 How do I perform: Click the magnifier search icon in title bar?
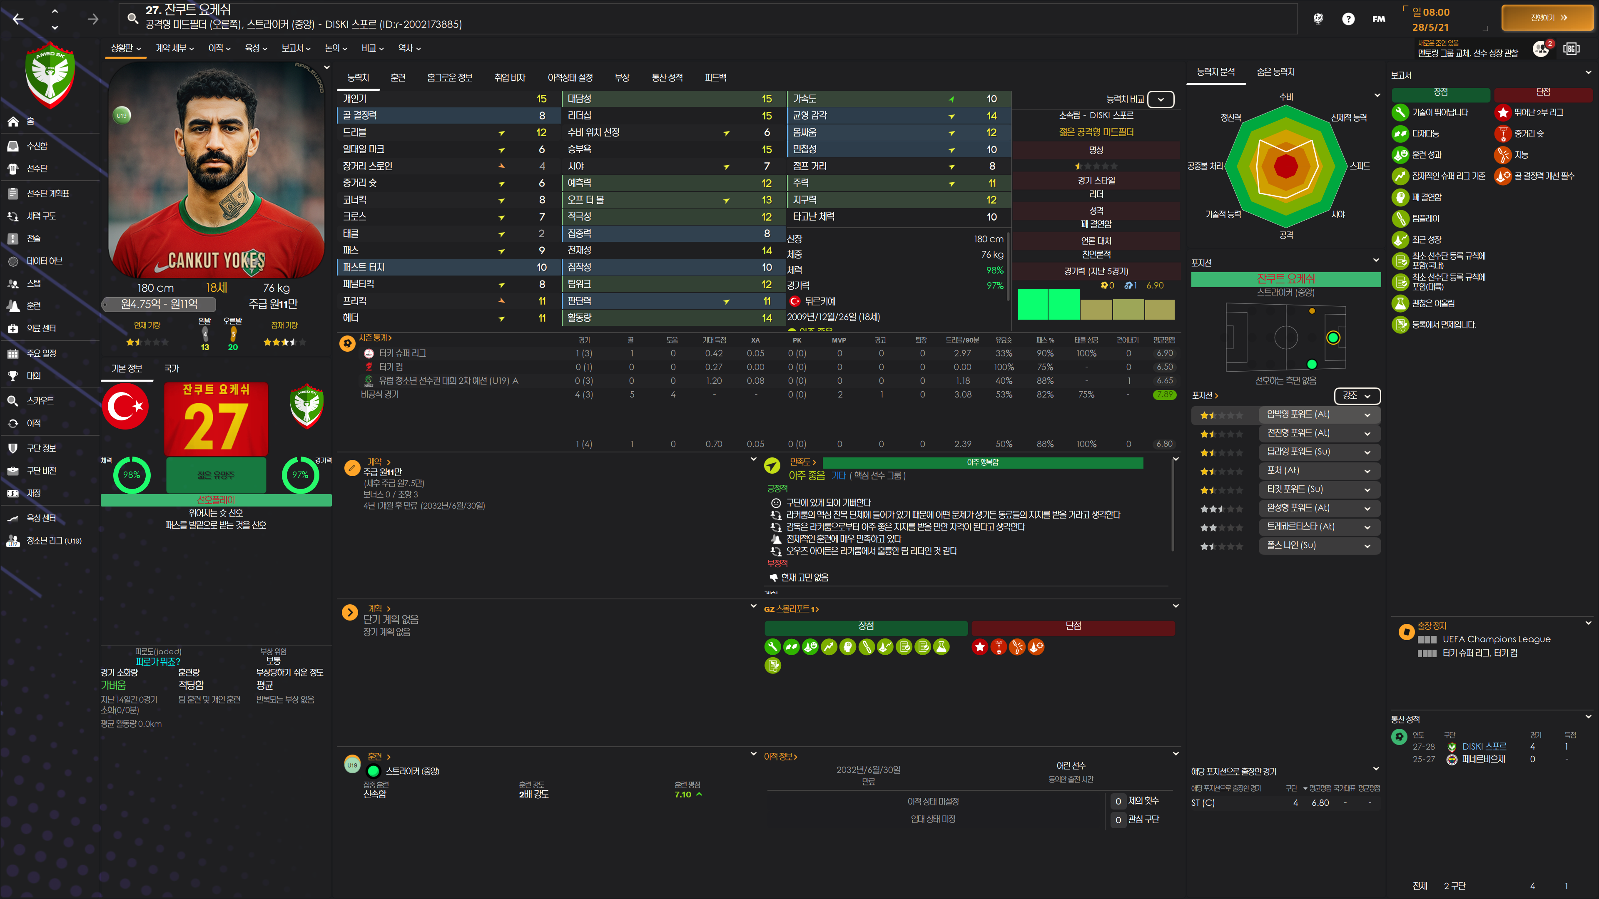132,18
